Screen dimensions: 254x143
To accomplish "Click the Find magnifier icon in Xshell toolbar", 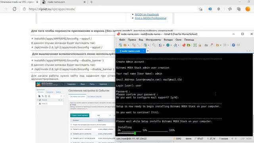I will [154, 45].
